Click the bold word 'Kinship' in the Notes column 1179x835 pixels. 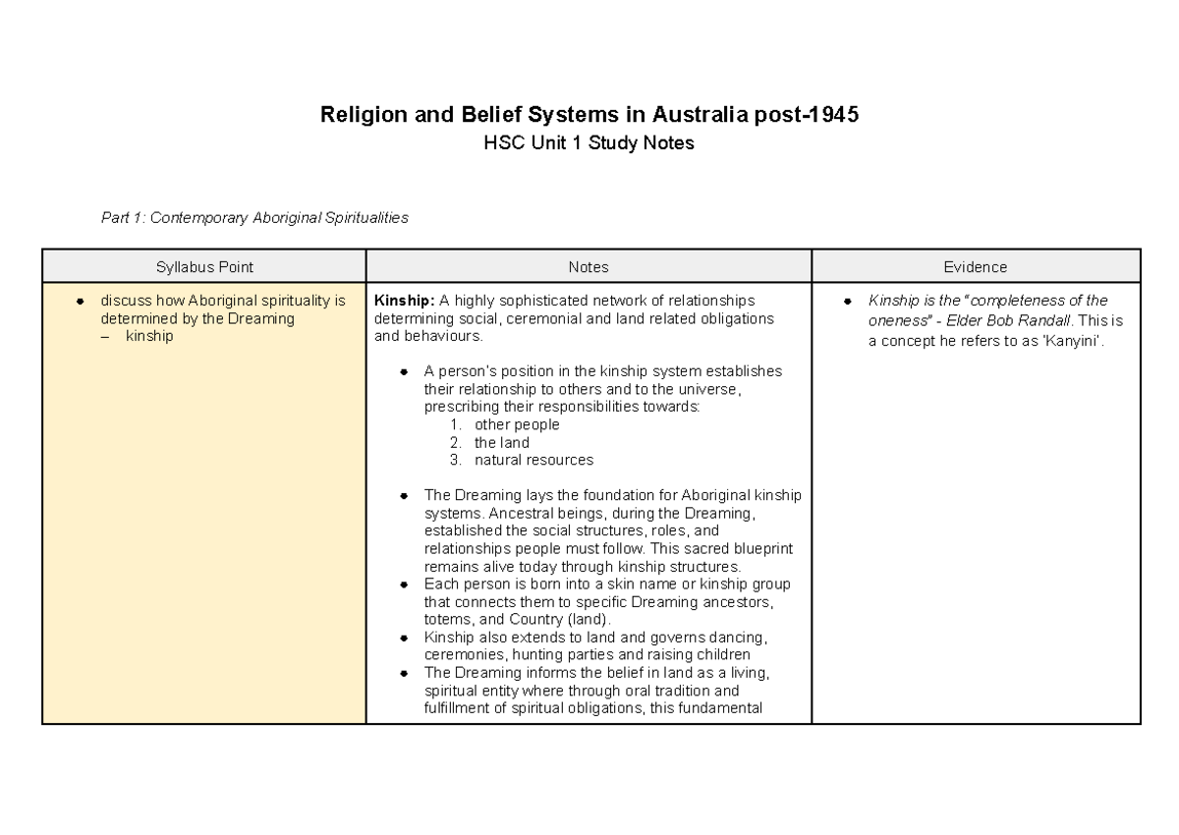[x=399, y=301]
